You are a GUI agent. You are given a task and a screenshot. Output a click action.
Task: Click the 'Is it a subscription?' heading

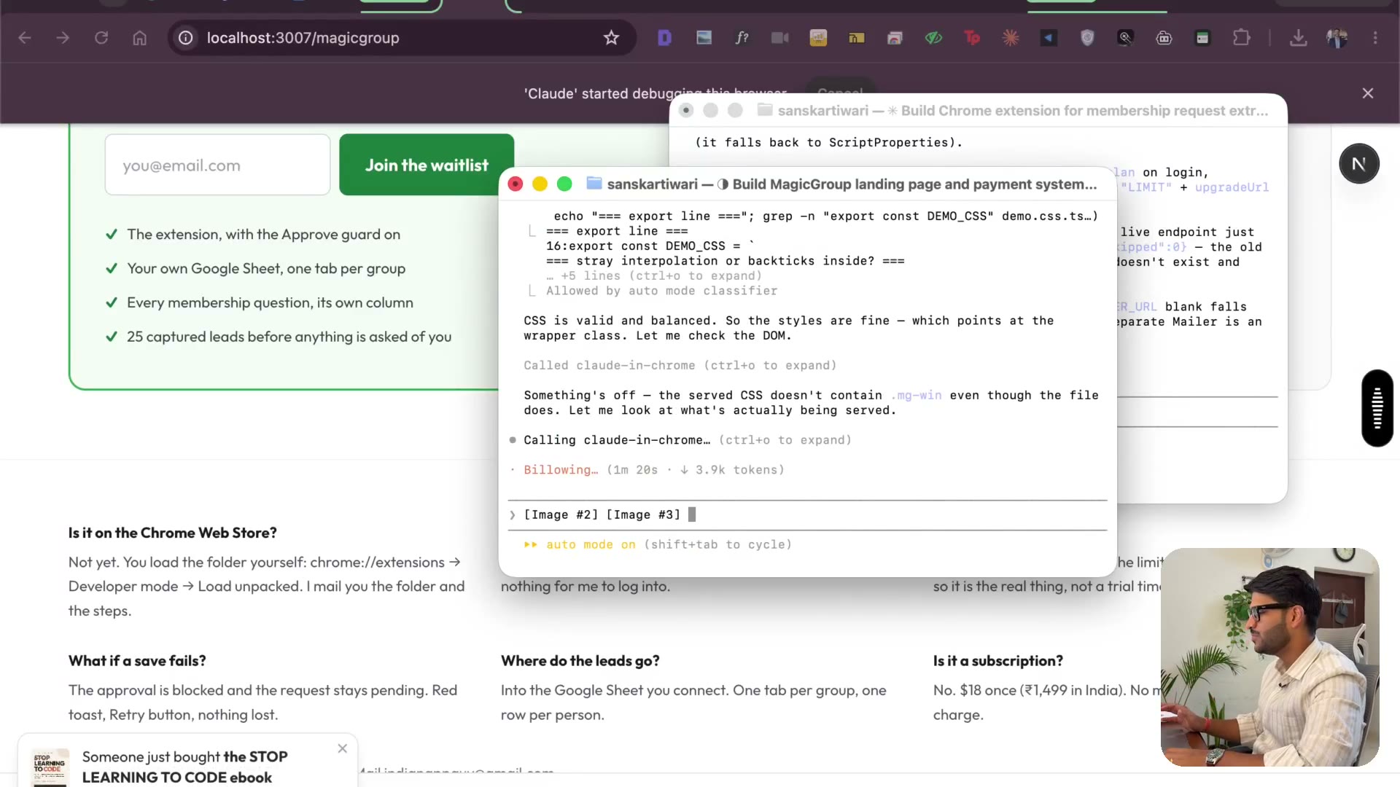click(x=998, y=661)
